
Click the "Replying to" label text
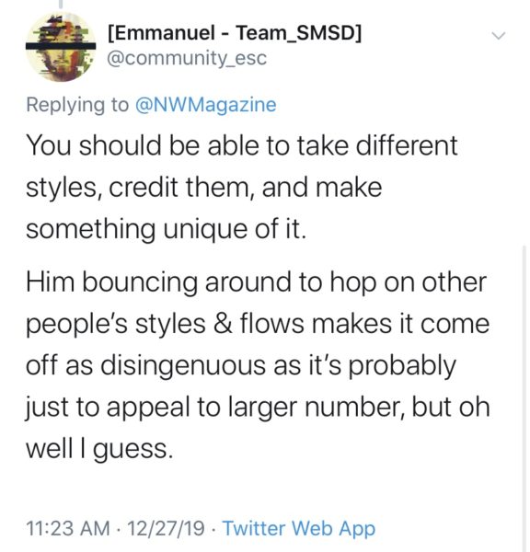tap(77, 105)
